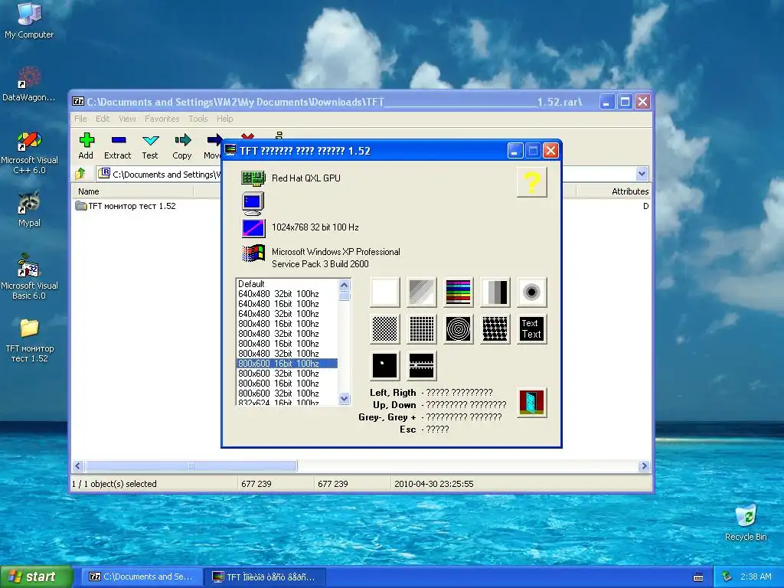Select 800x480 16bit 100hz just below 640x480 rows
784x588 pixels.
(287, 324)
